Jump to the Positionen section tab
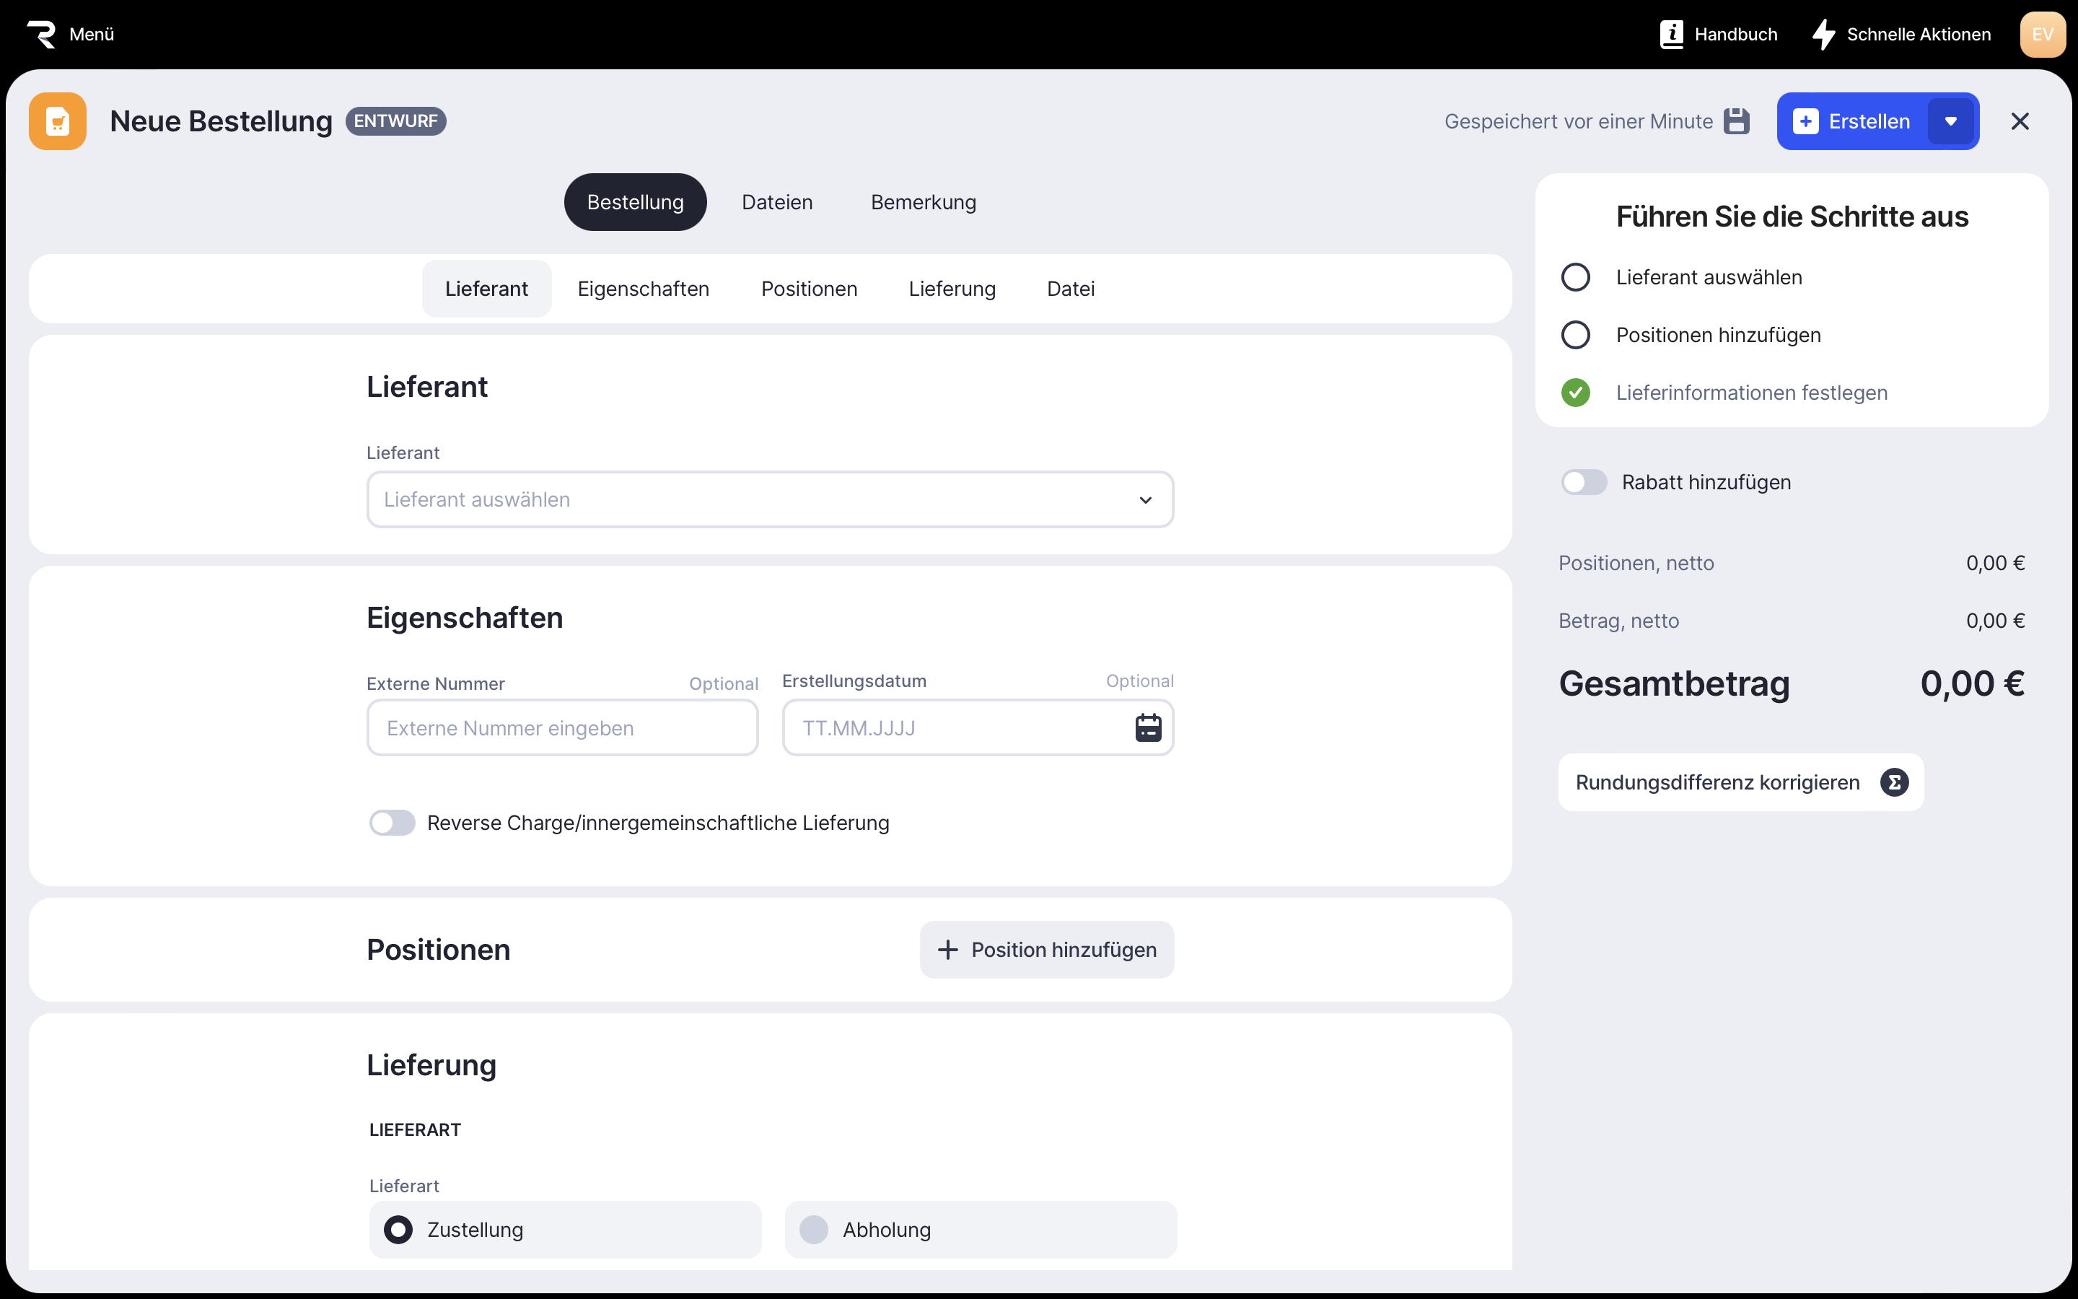This screenshot has width=2078, height=1299. coord(809,289)
